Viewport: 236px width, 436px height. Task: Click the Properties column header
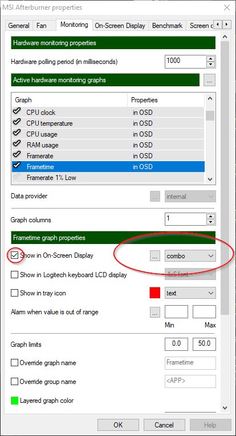coord(166,100)
